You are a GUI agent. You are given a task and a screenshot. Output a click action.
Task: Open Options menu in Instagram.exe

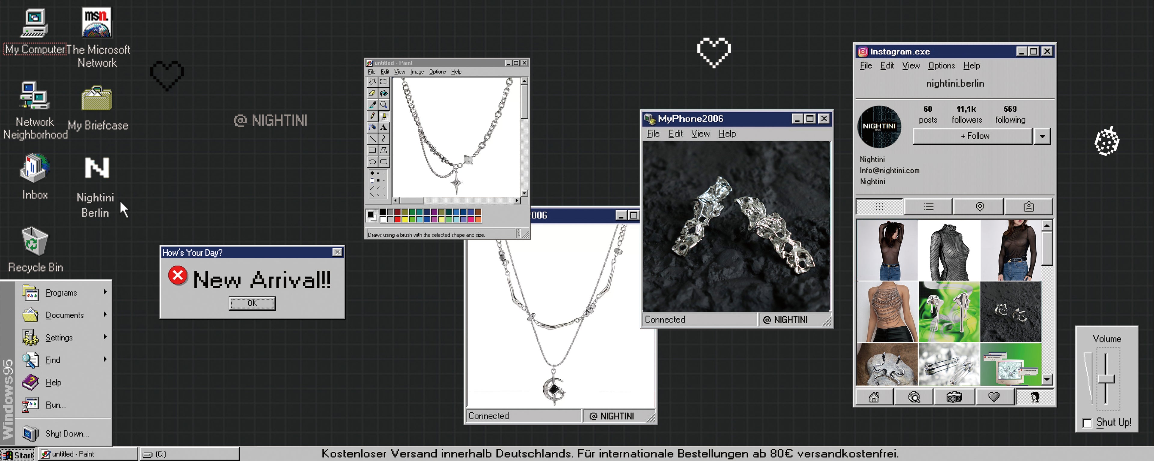[941, 66]
